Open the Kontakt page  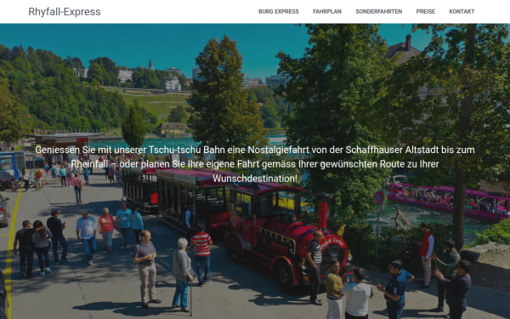coord(462,11)
